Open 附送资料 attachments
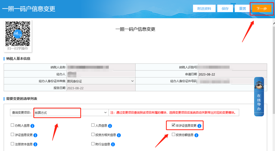 (204, 9)
